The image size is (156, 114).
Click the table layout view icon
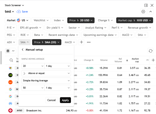8,51
